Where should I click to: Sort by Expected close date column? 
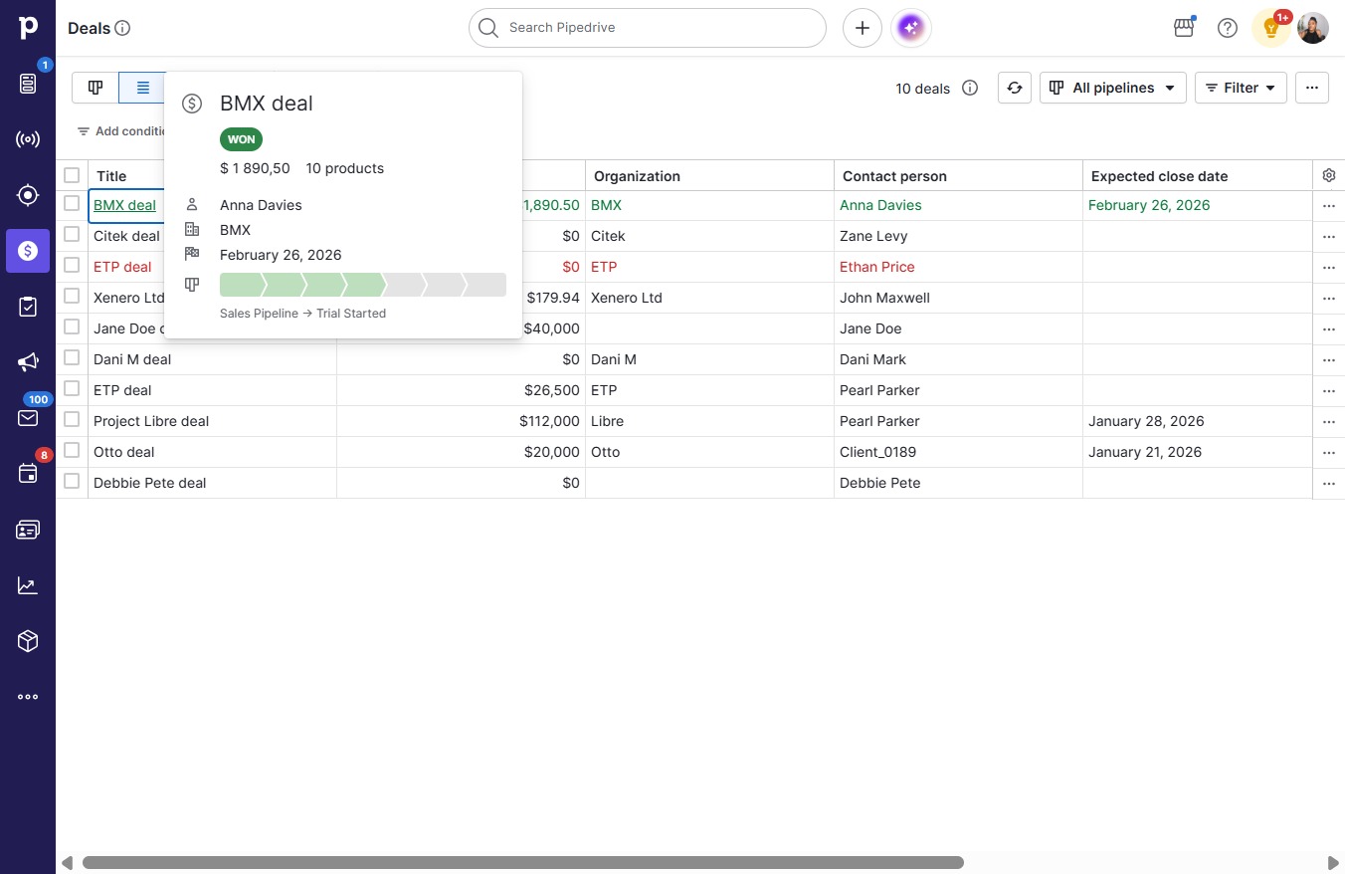(1159, 176)
